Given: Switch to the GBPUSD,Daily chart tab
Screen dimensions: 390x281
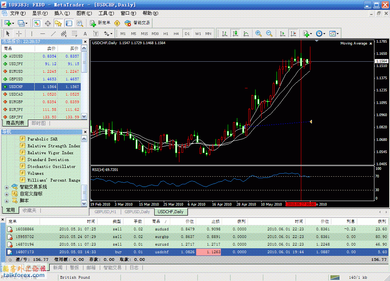Looking at the screenshot, I should 137,212.
